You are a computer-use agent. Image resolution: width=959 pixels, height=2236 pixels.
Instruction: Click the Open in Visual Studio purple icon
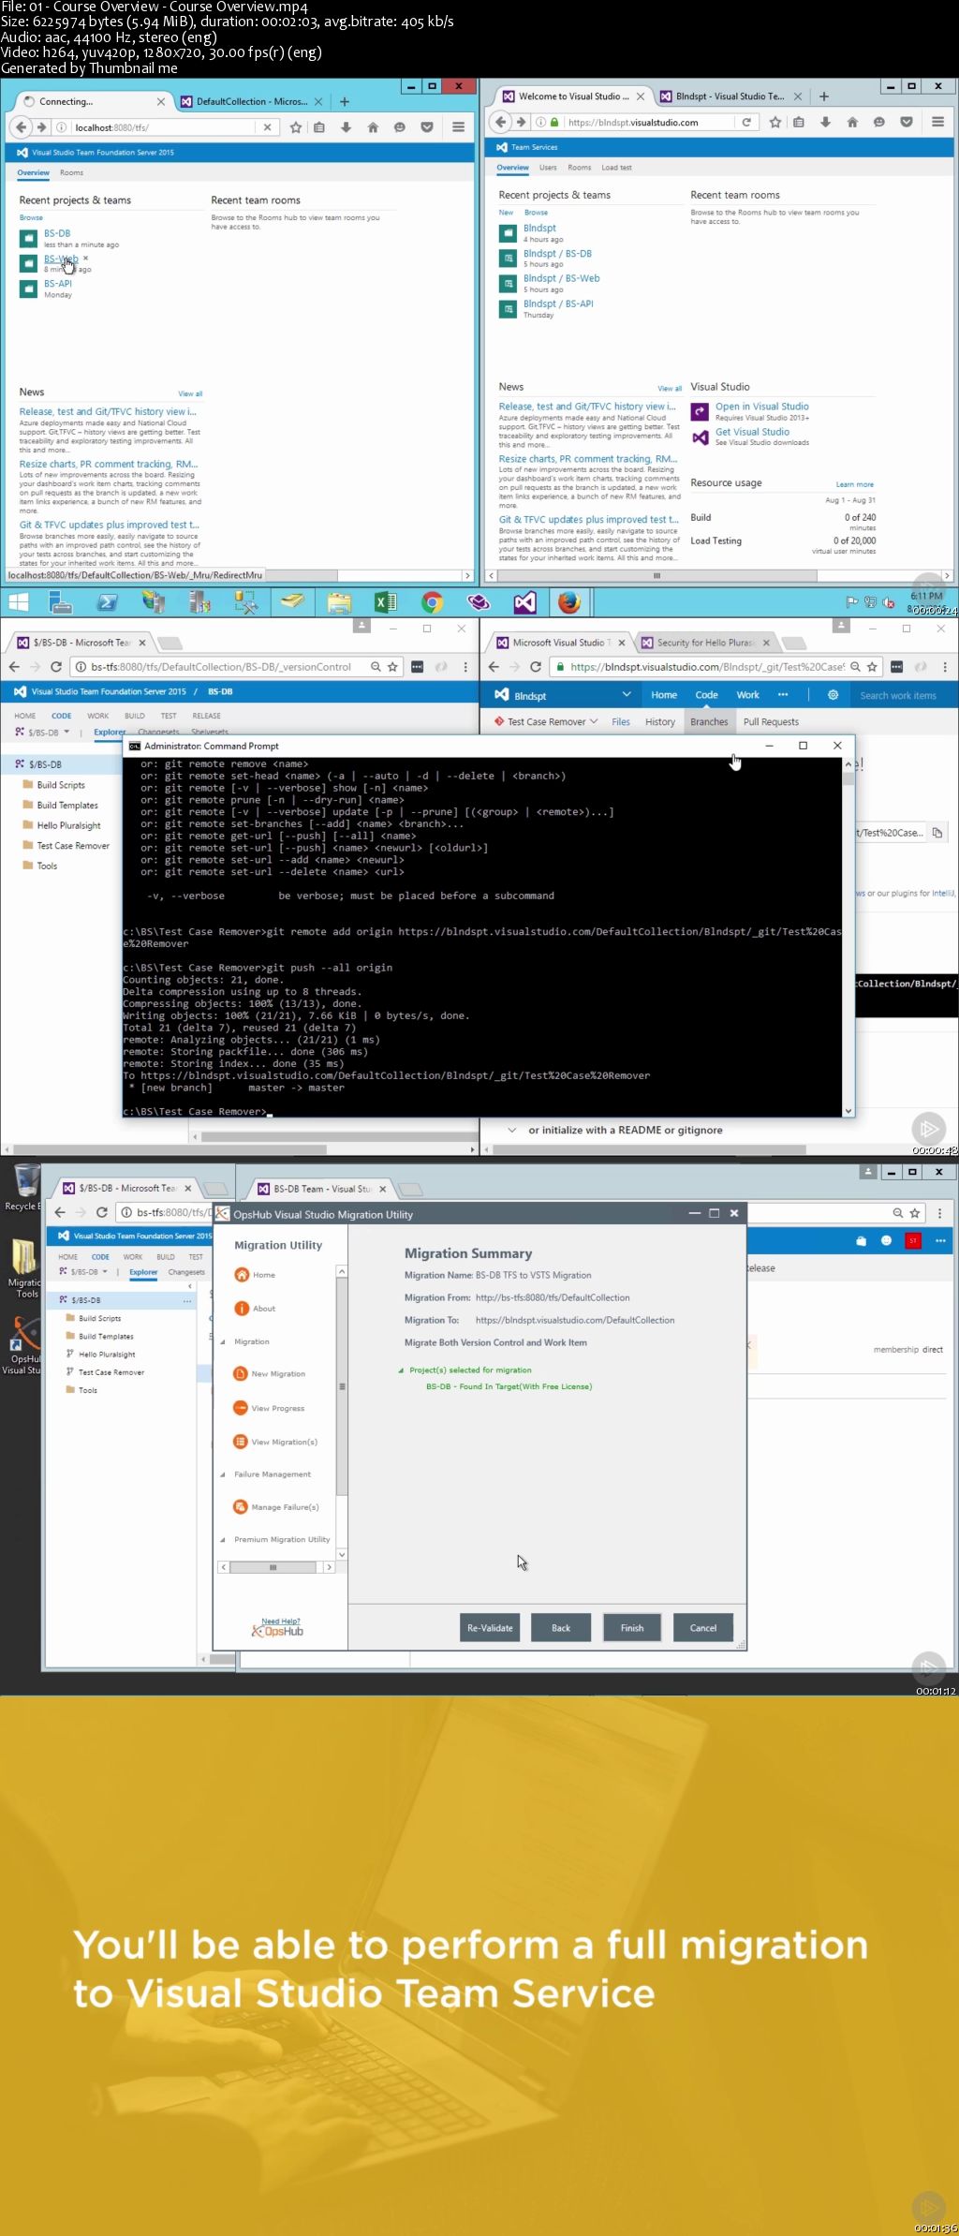pyautogui.click(x=700, y=411)
